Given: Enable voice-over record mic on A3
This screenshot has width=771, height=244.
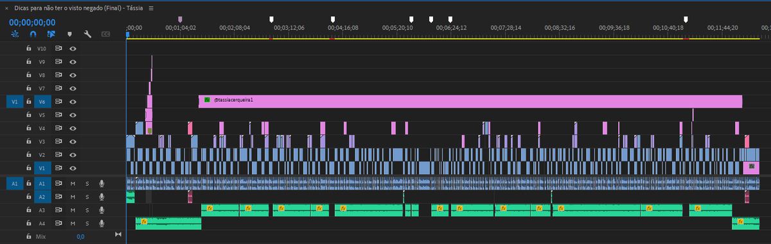Looking at the screenshot, I should pyautogui.click(x=101, y=209).
